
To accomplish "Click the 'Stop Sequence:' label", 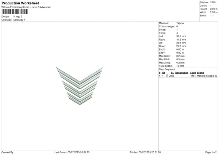I will 167,69.
